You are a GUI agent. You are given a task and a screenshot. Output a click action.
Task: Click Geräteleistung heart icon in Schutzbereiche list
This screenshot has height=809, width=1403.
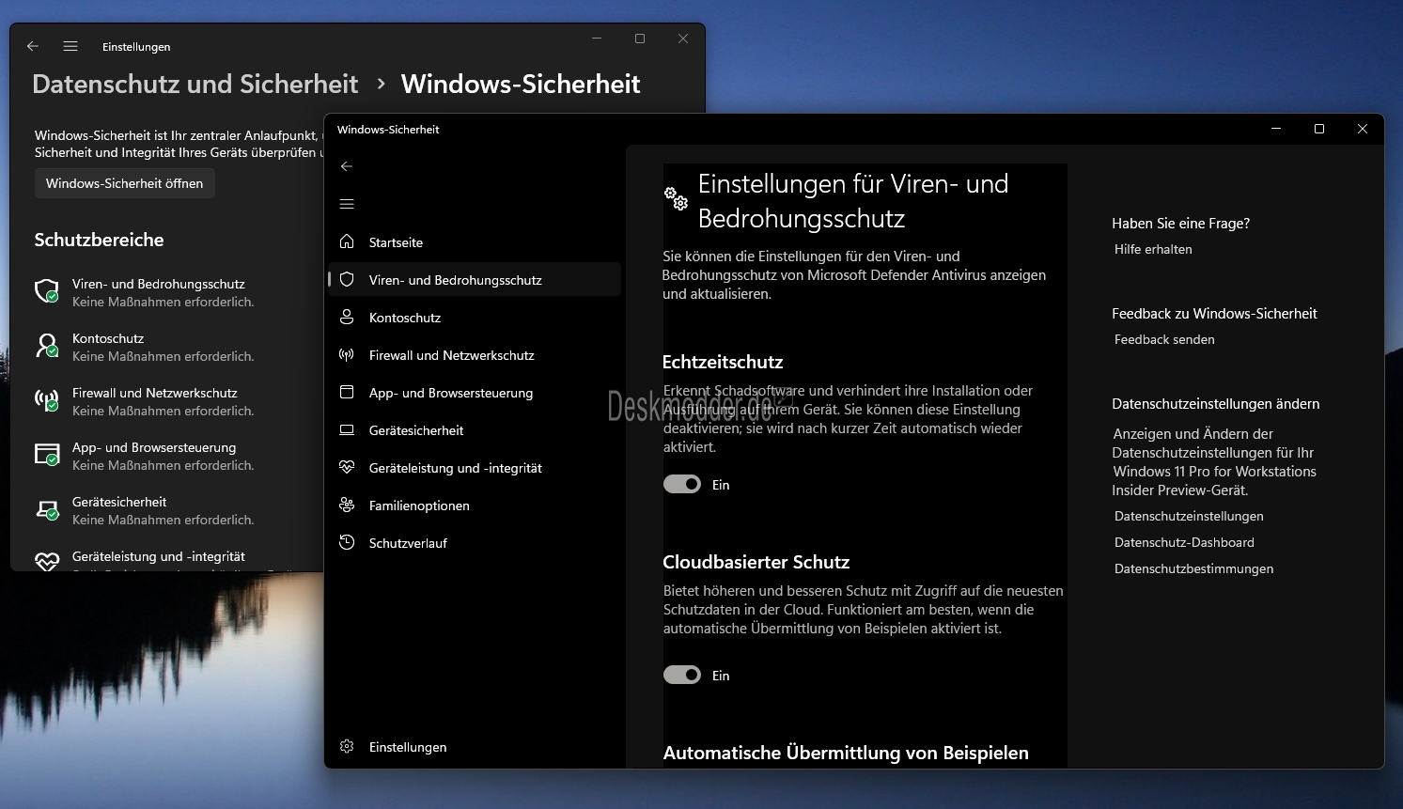pyautogui.click(x=47, y=561)
